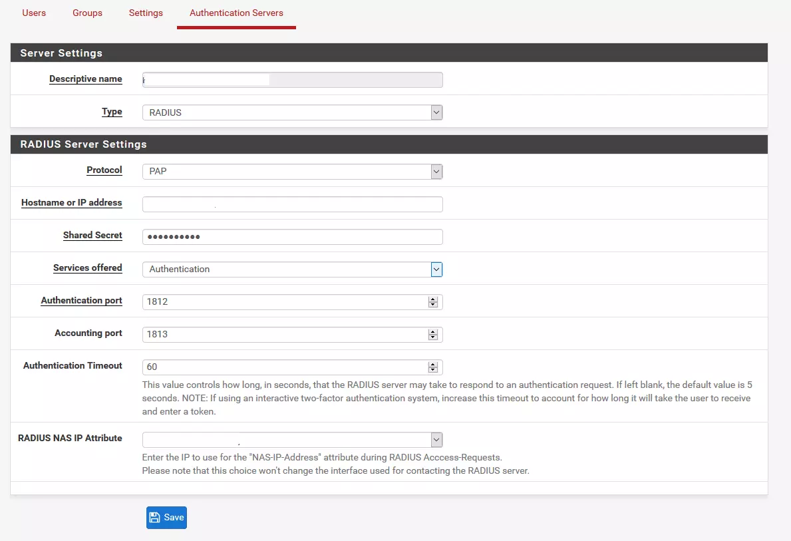Click the Hostname or IP address label link
The height and width of the screenshot is (541, 791).
[x=72, y=202]
